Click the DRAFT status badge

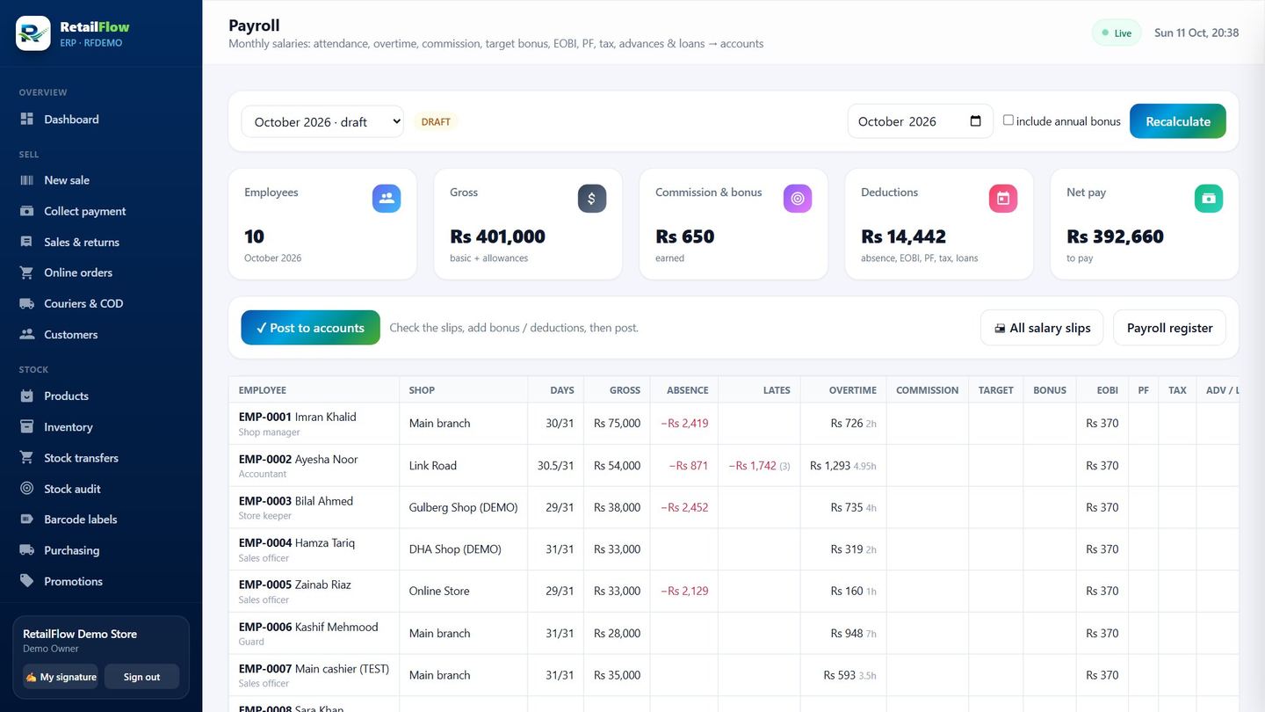[436, 122]
